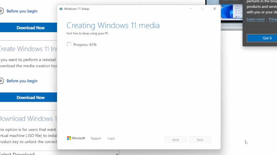Click the upper Download Now button on webpage
This screenshot has height=155, width=277.
click(x=29, y=28)
